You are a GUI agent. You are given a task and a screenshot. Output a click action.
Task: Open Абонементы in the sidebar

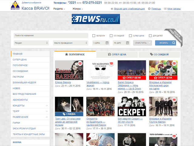30,100
